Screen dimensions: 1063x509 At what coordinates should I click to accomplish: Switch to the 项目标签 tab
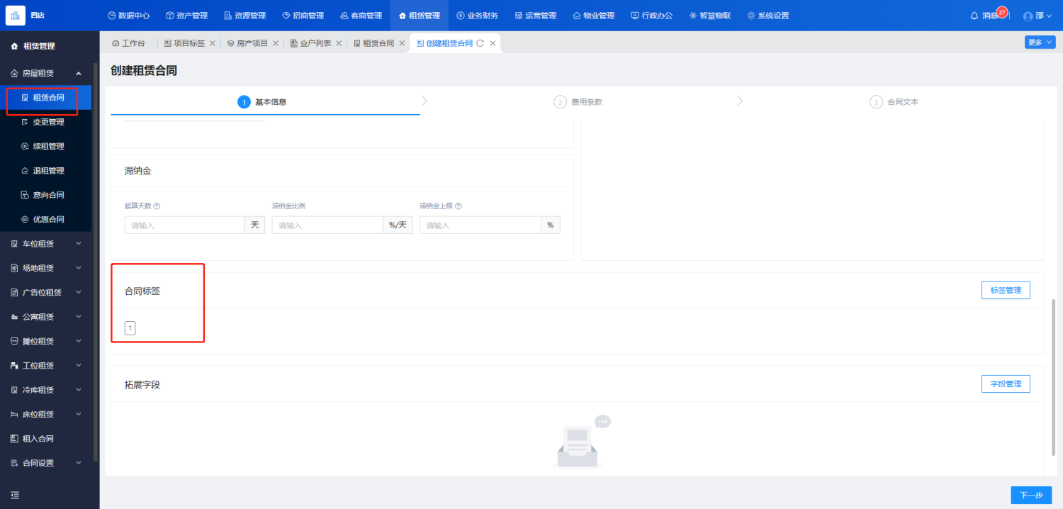click(184, 43)
